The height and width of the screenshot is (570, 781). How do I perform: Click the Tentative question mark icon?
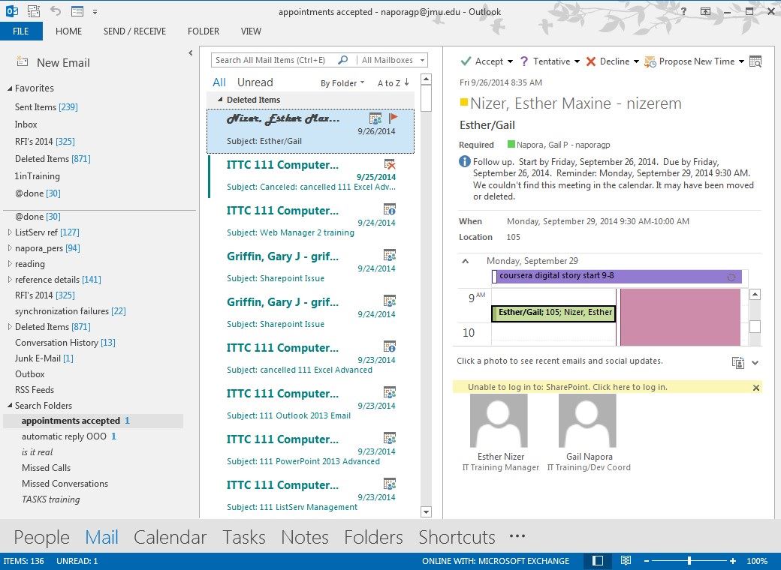pyautogui.click(x=524, y=61)
